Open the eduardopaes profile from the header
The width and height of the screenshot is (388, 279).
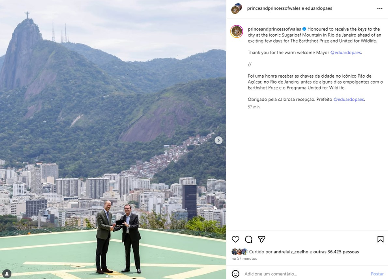tap(319, 8)
